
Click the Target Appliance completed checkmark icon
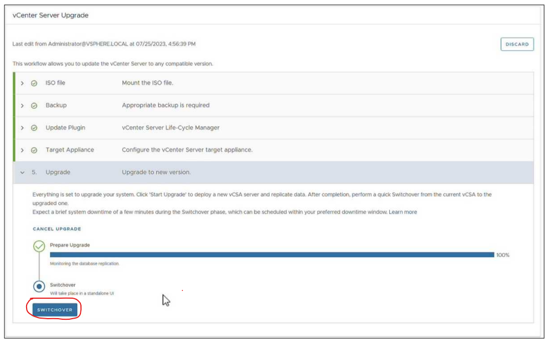tap(34, 150)
